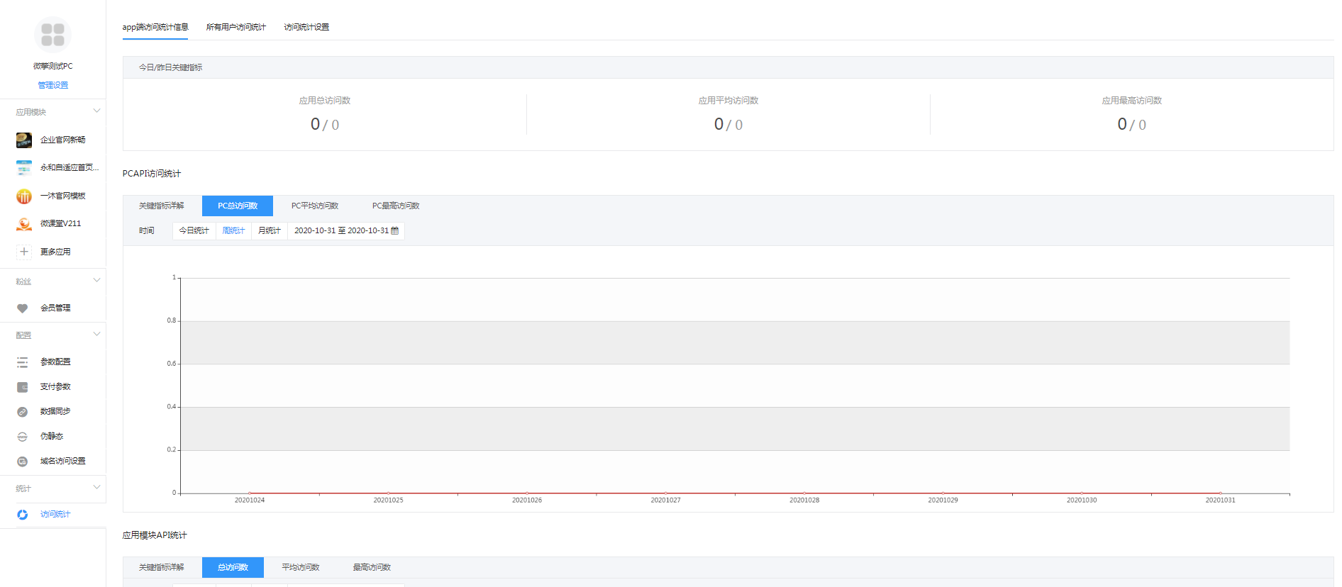Click the 企业官网新畅 app icon
The height and width of the screenshot is (587, 1342).
point(24,140)
